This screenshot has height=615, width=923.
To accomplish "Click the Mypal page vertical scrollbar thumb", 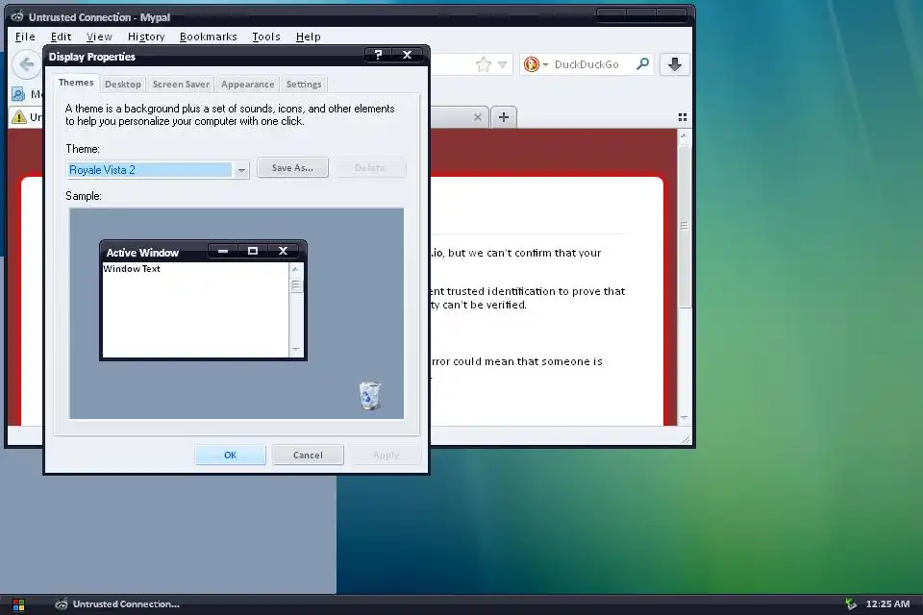I will [x=684, y=226].
